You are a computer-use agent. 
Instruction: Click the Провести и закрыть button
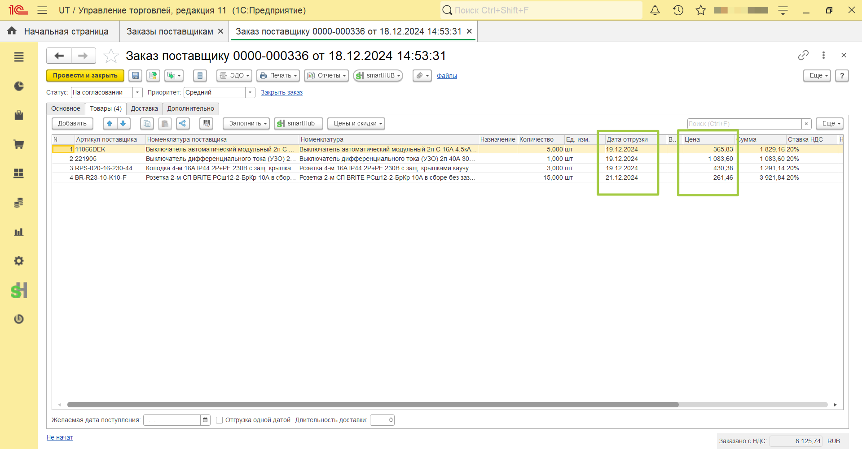tap(85, 76)
